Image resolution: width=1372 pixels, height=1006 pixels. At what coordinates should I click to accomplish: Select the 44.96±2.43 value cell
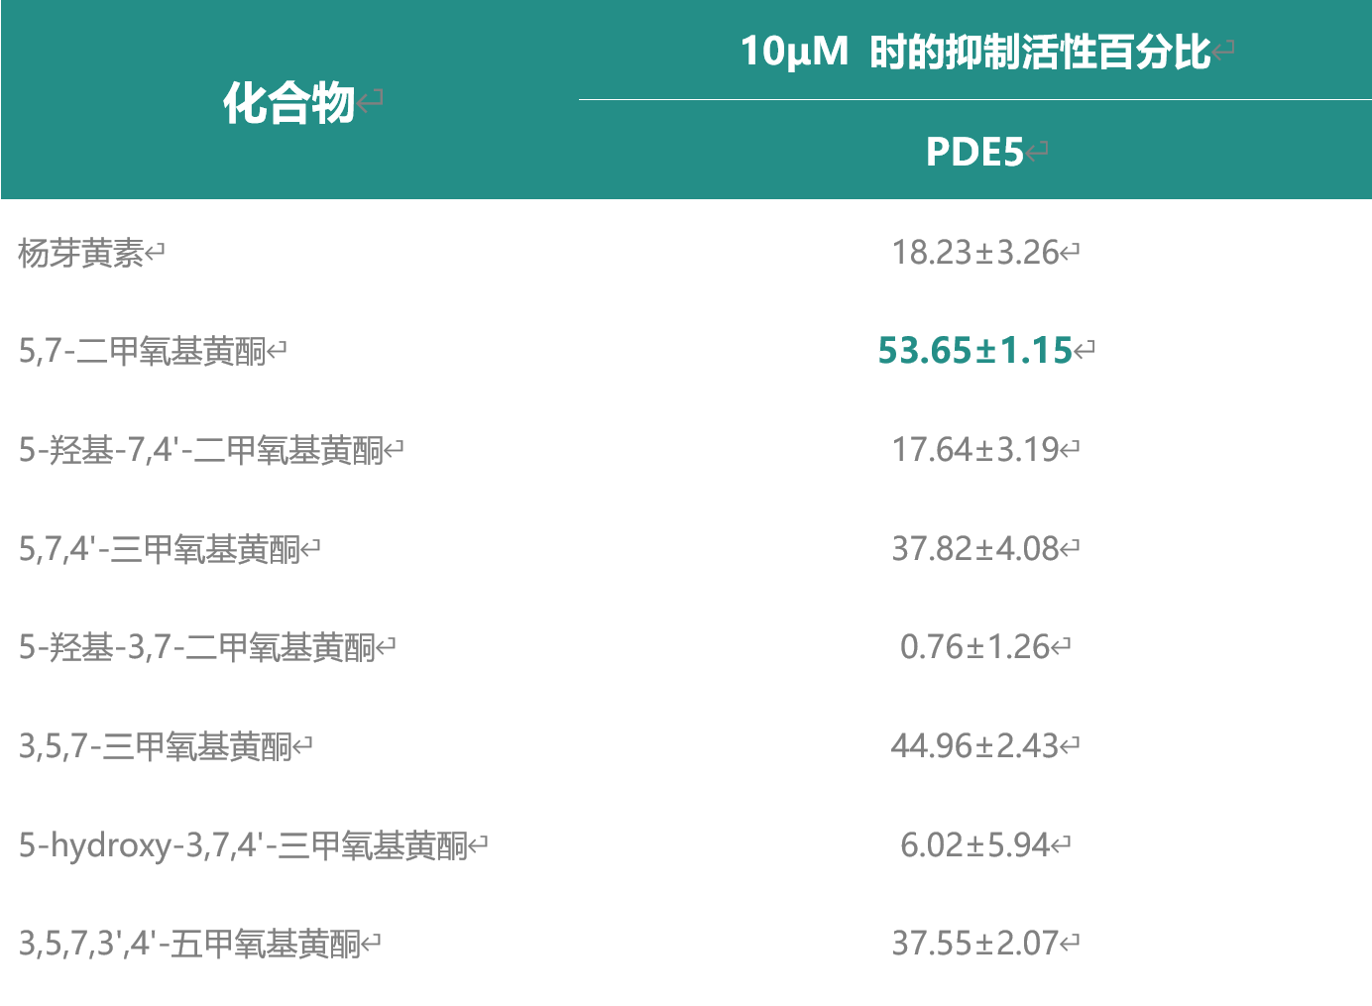[x=974, y=745]
